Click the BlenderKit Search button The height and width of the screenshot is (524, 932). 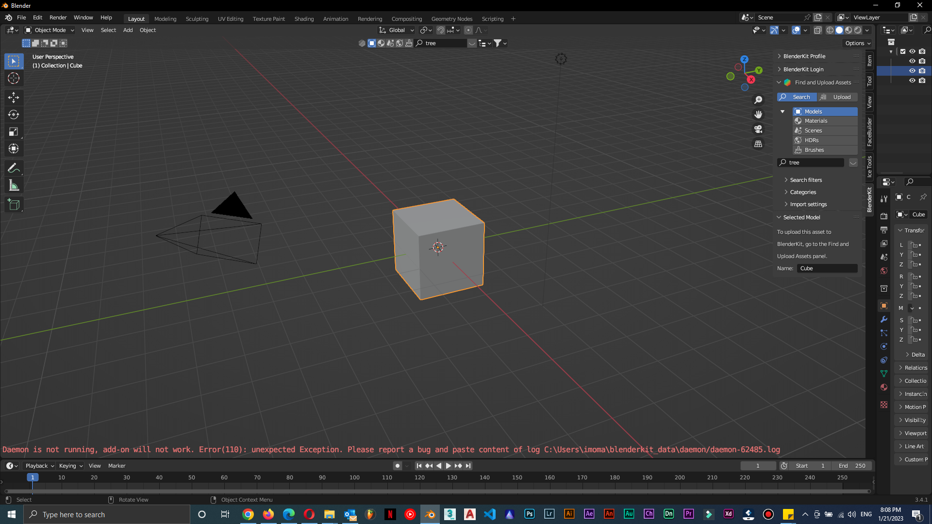(797, 97)
